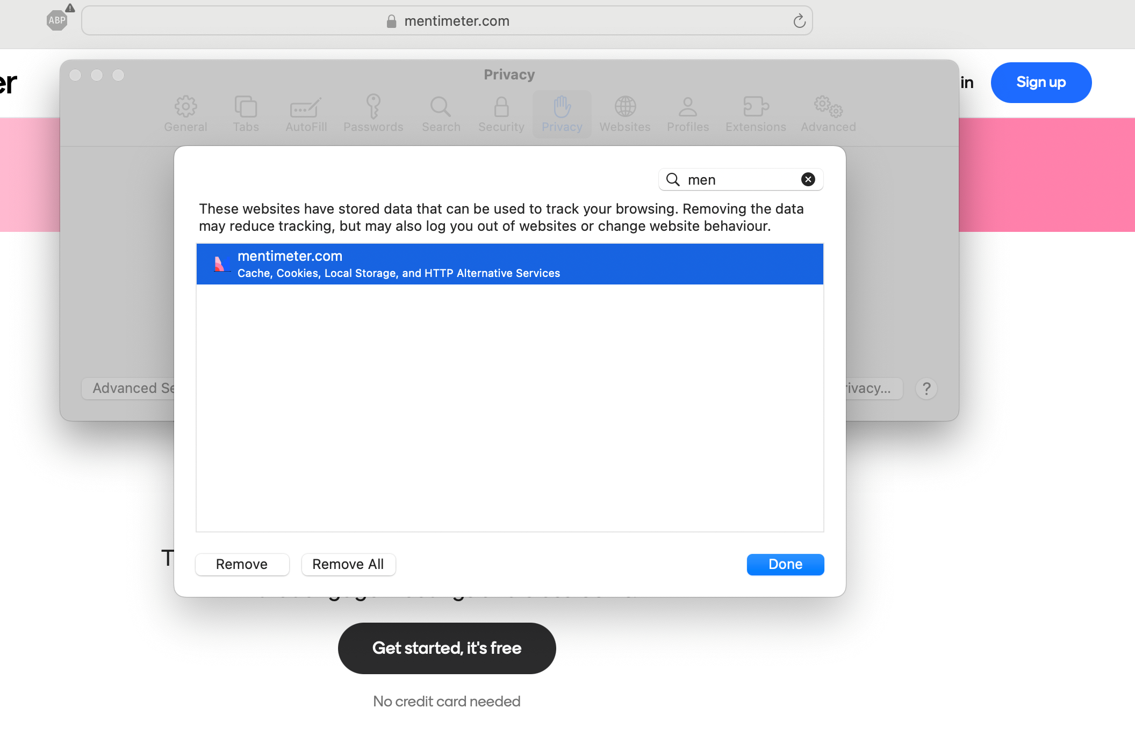The image size is (1135, 730).
Task: Click the lock icon in address bar
Action: [391, 21]
